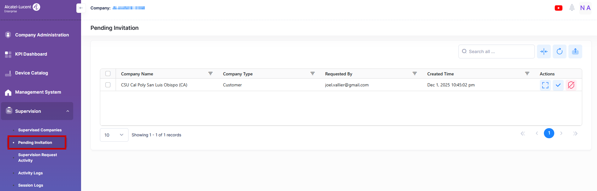Collapse the sidebar with back arrow
This screenshot has height=191, width=597.
[81, 8]
